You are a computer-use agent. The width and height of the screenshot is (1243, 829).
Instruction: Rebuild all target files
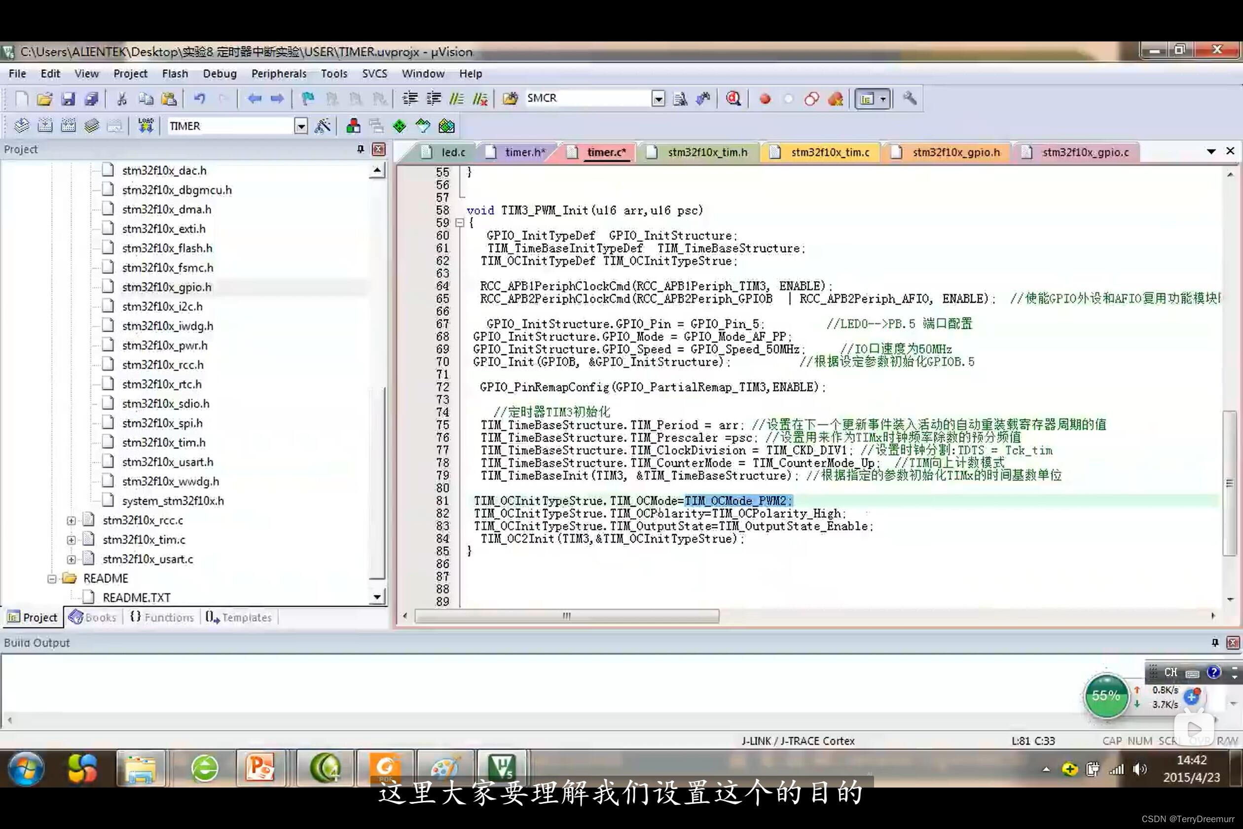[69, 125]
